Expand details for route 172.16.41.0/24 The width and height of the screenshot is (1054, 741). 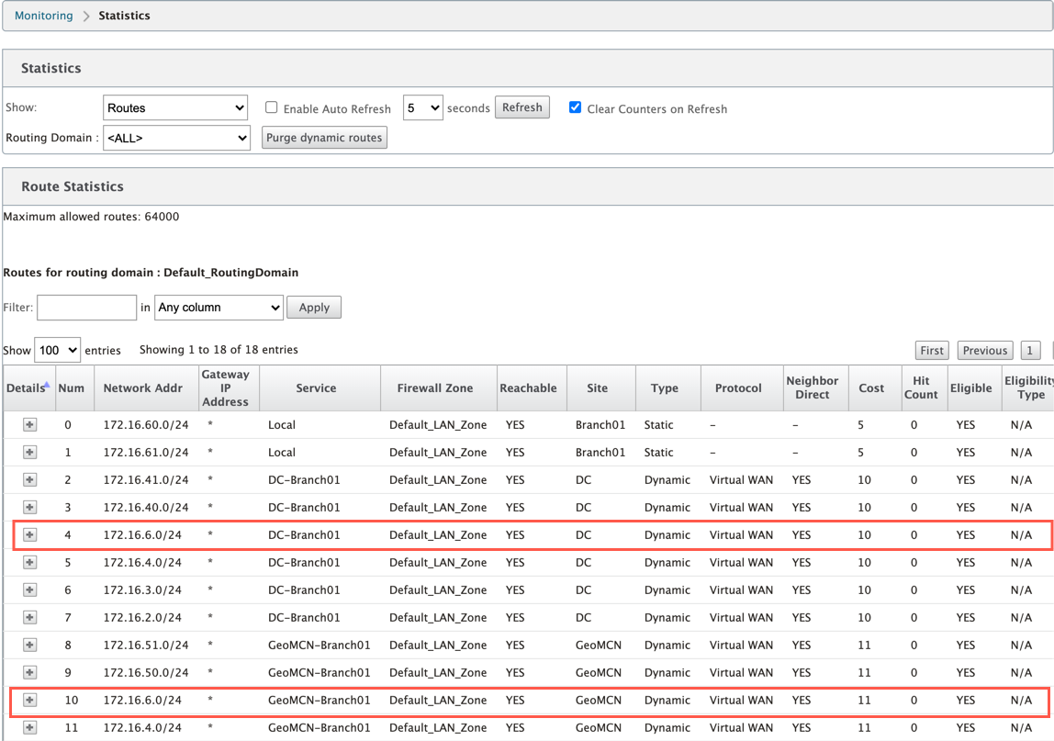point(29,479)
